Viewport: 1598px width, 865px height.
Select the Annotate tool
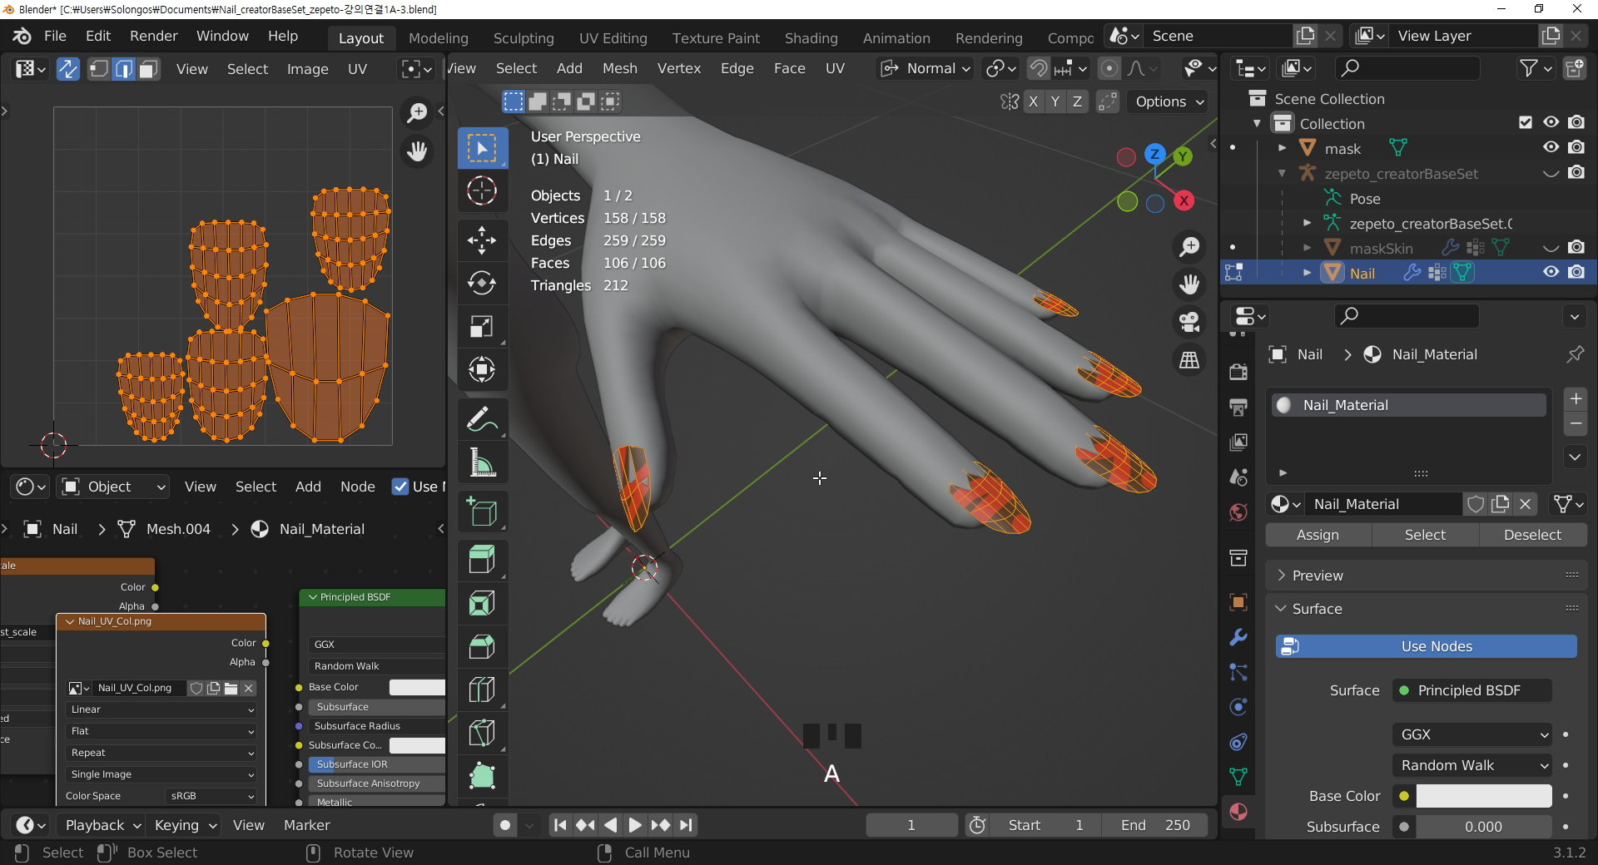(x=482, y=419)
